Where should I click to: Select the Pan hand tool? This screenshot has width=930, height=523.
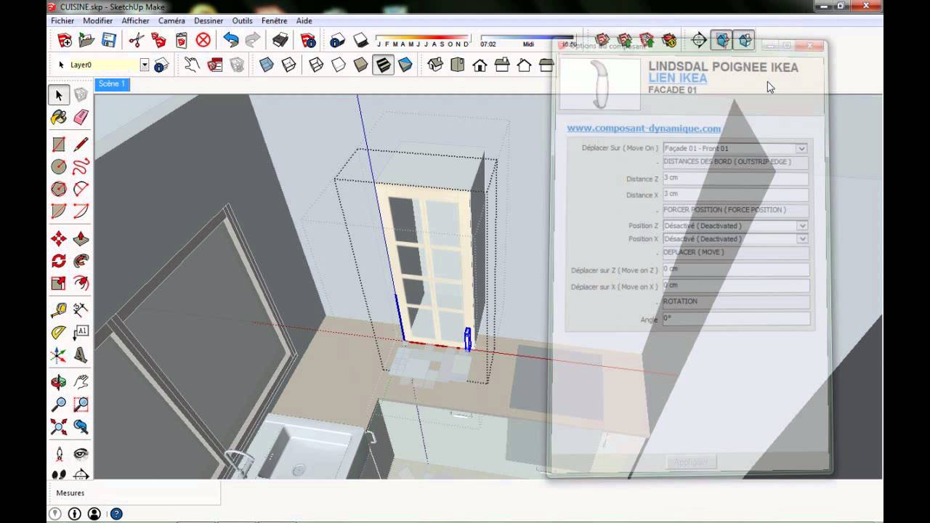[x=81, y=382]
